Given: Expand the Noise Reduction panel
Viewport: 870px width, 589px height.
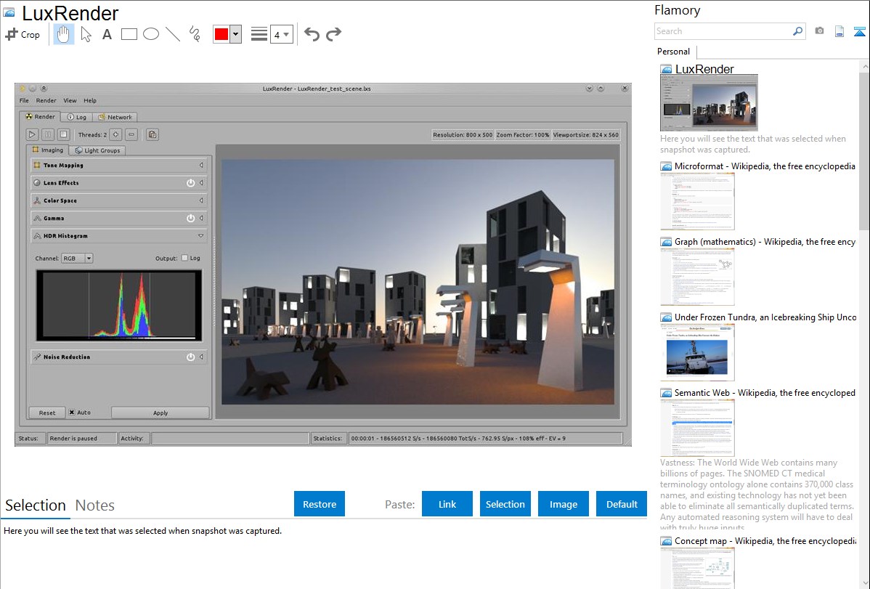Looking at the screenshot, I should [x=201, y=357].
